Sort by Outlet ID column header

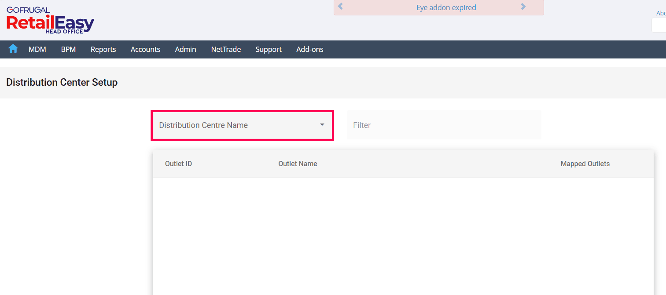coord(178,164)
